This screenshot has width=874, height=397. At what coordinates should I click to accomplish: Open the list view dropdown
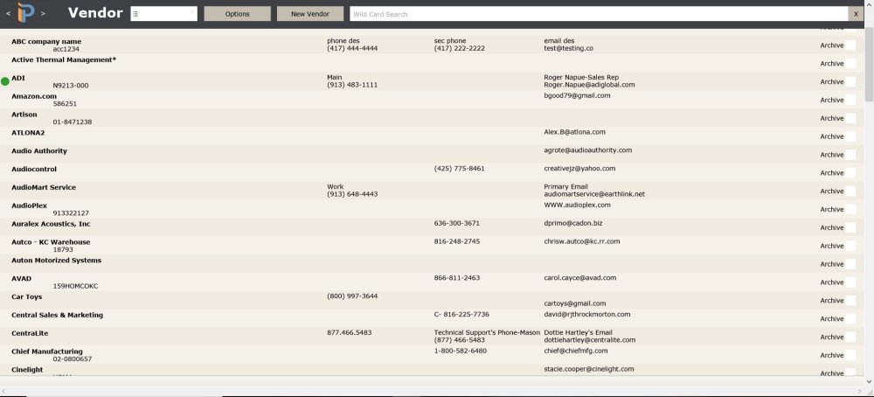(x=164, y=14)
